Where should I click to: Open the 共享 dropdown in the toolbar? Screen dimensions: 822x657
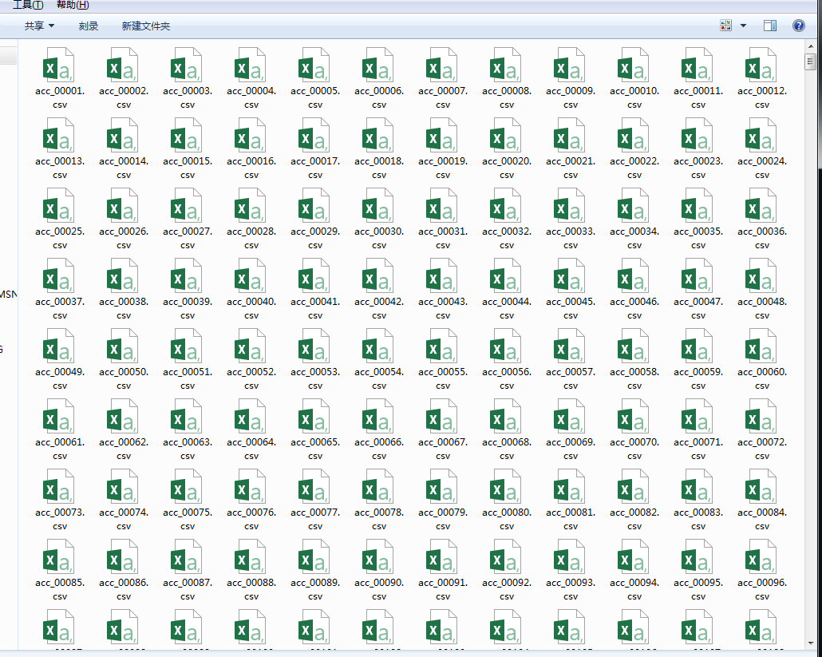pos(39,26)
